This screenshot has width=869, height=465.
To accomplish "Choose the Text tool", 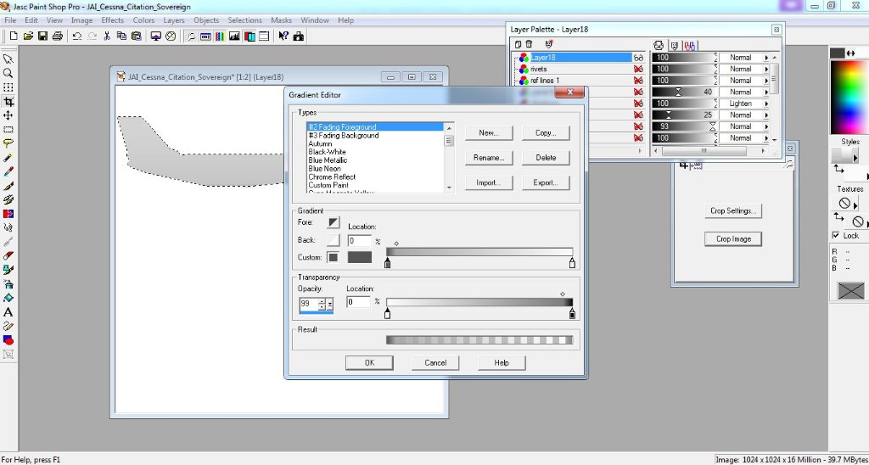I will tap(8, 312).
